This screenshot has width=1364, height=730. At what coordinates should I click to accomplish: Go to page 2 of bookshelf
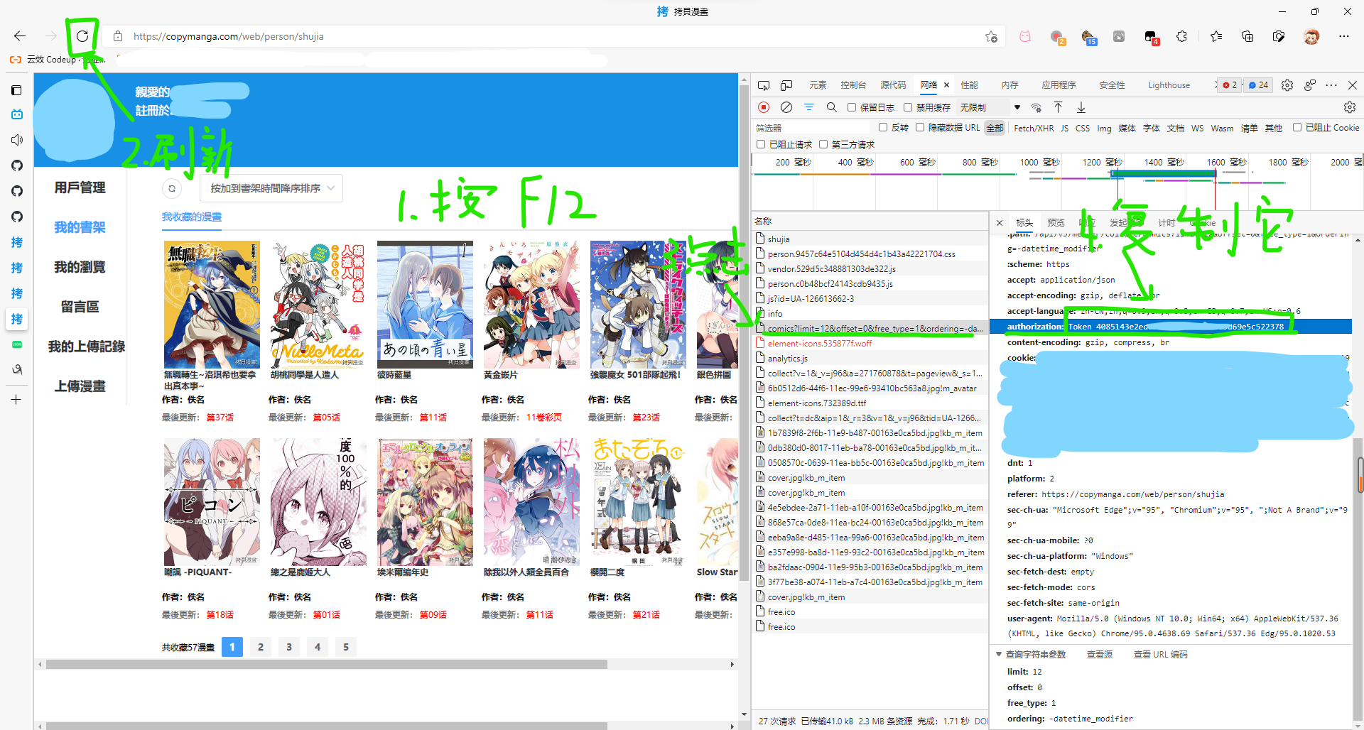coord(261,647)
